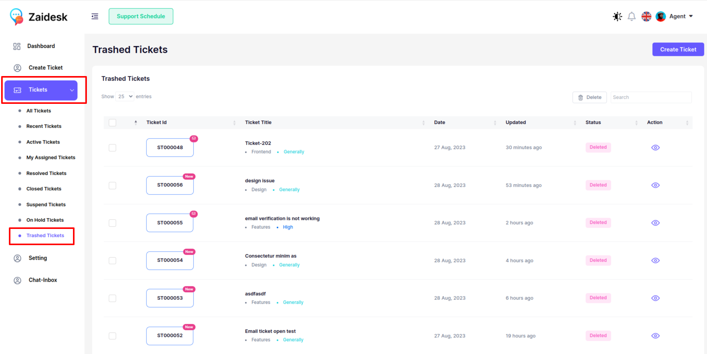Image resolution: width=707 pixels, height=354 pixels.
Task: View ticket ST000055 with eye icon
Action: pyautogui.click(x=655, y=223)
